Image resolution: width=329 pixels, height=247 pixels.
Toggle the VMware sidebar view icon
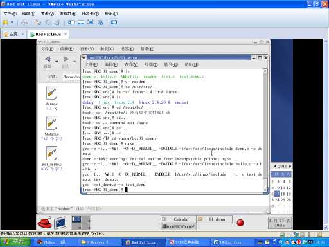point(71,23)
